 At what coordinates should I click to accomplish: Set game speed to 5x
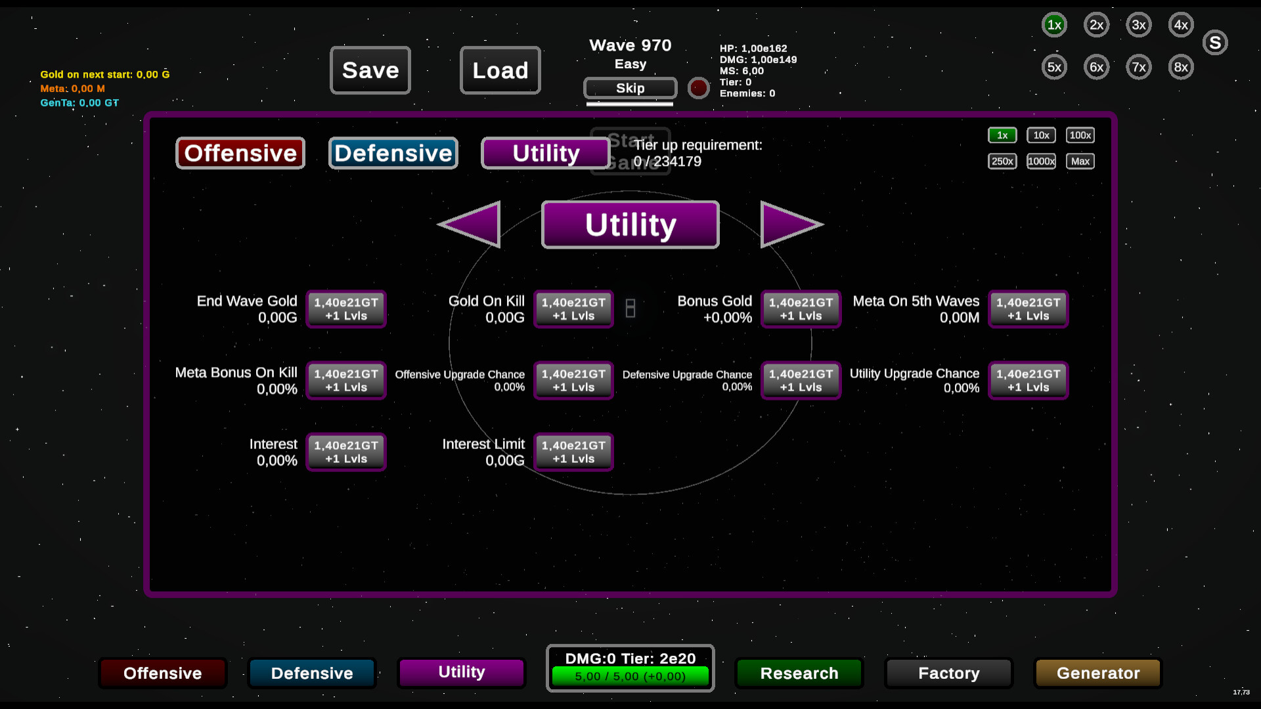tap(1054, 67)
